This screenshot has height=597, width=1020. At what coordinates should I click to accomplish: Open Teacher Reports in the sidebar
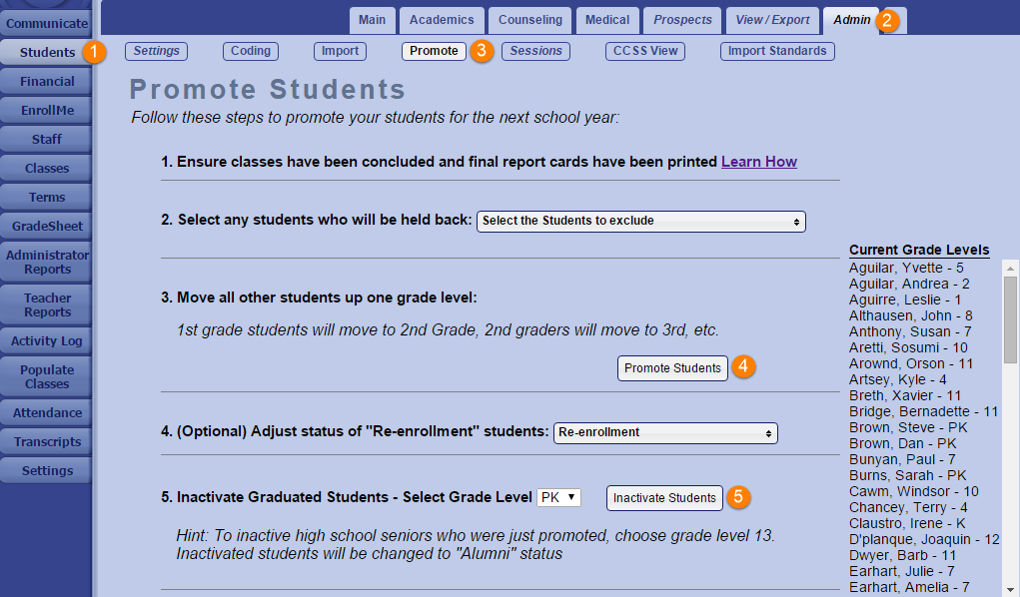(x=46, y=305)
